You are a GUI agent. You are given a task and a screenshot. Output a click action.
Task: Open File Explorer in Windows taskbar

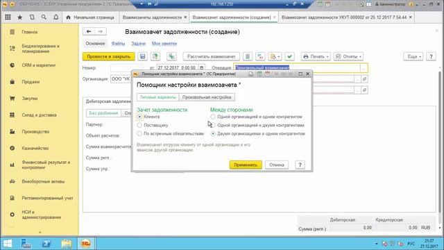click(67, 243)
